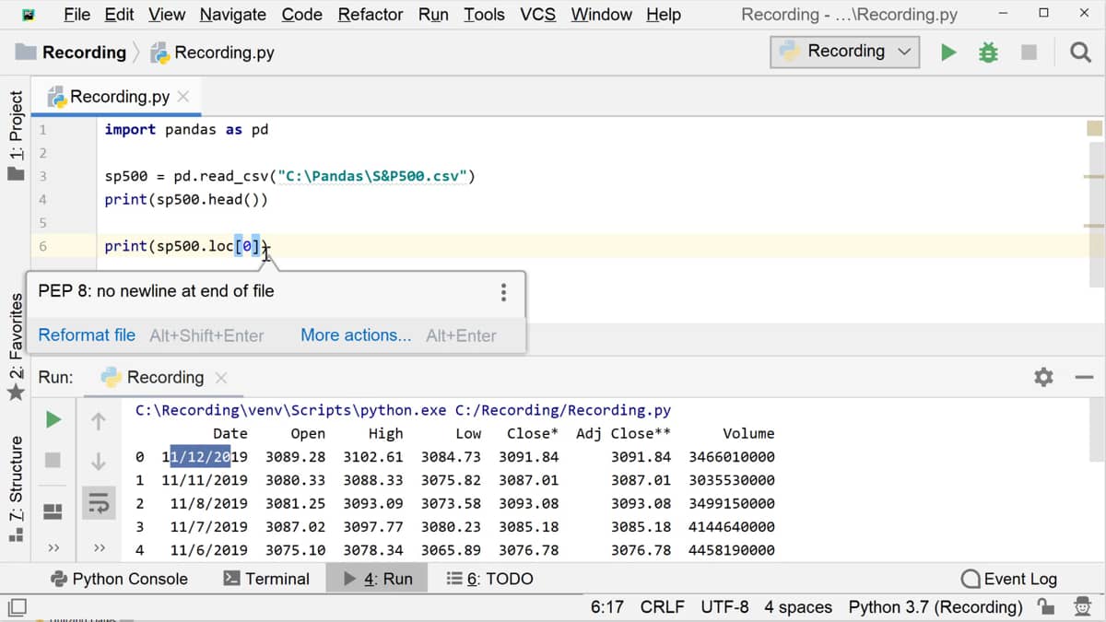Change indent setting 4 spaces

point(798,606)
